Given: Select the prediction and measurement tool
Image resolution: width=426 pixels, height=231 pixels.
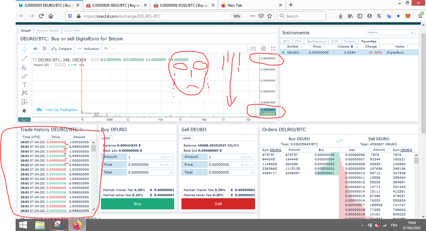Looking at the screenshot, I should (x=24, y=102).
